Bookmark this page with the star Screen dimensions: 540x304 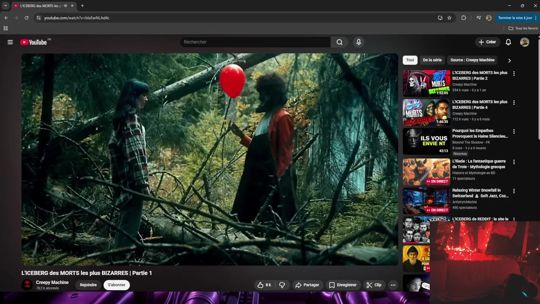point(449,18)
